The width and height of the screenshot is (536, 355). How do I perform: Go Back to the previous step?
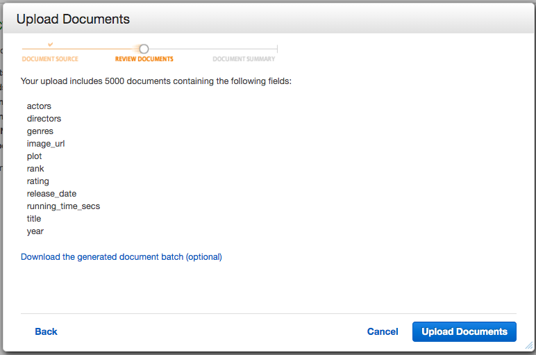click(46, 331)
